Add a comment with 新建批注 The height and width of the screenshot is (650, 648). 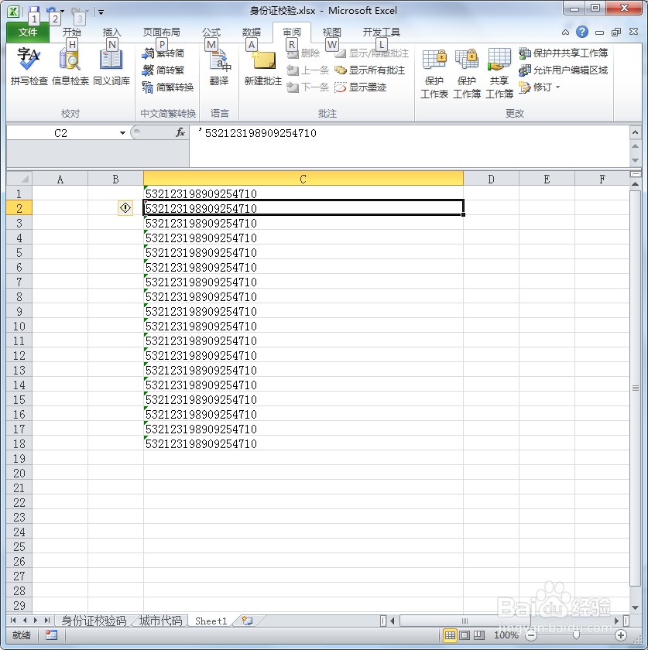[263, 67]
